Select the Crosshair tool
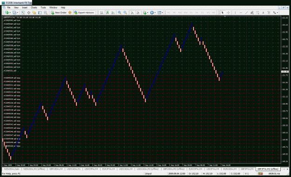 [228, 13]
